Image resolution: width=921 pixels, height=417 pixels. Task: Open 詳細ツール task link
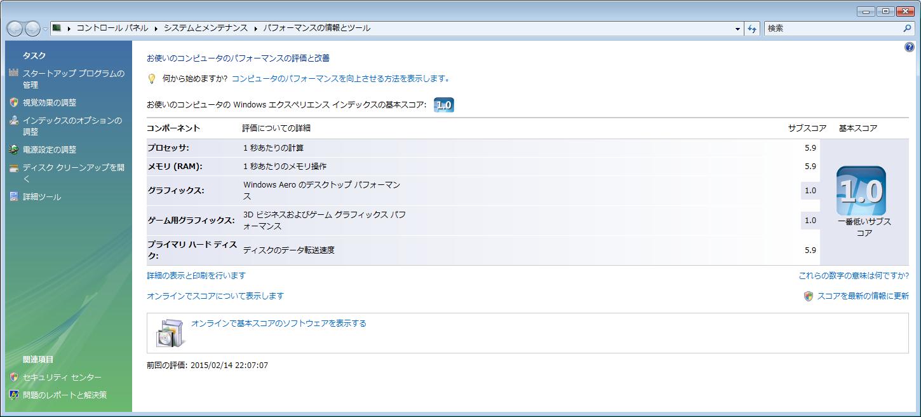tap(42, 197)
